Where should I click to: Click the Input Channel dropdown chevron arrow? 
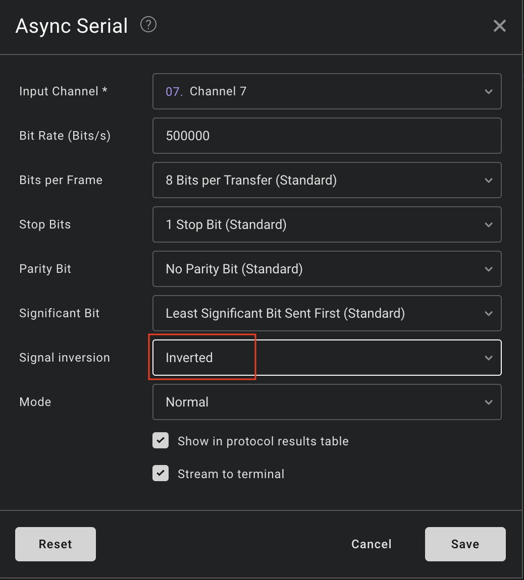click(488, 92)
